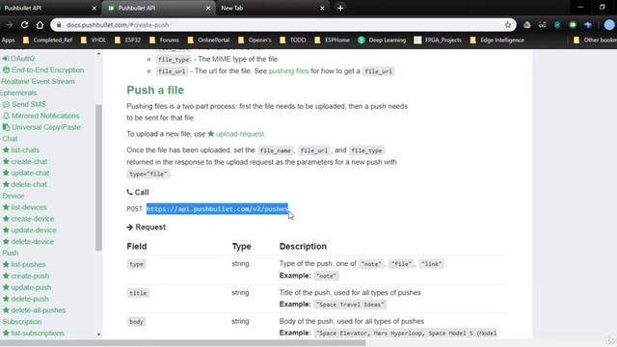617x347 pixels.
Task: Click the 'Push a file' heading
Action: (x=155, y=90)
